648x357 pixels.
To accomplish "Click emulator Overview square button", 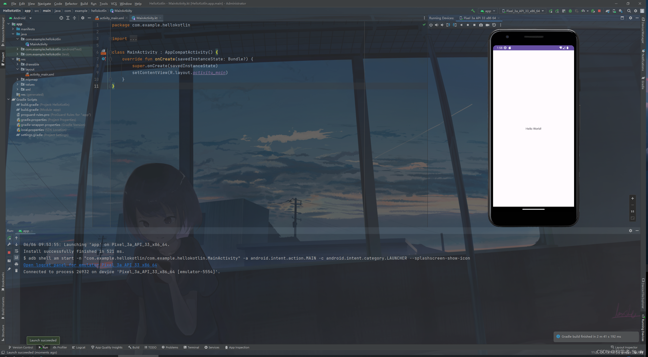I will [474, 25].
